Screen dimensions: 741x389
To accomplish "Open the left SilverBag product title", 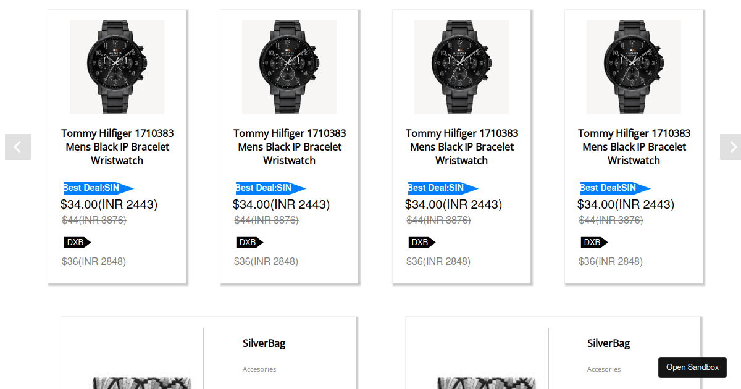I will 264,343.
